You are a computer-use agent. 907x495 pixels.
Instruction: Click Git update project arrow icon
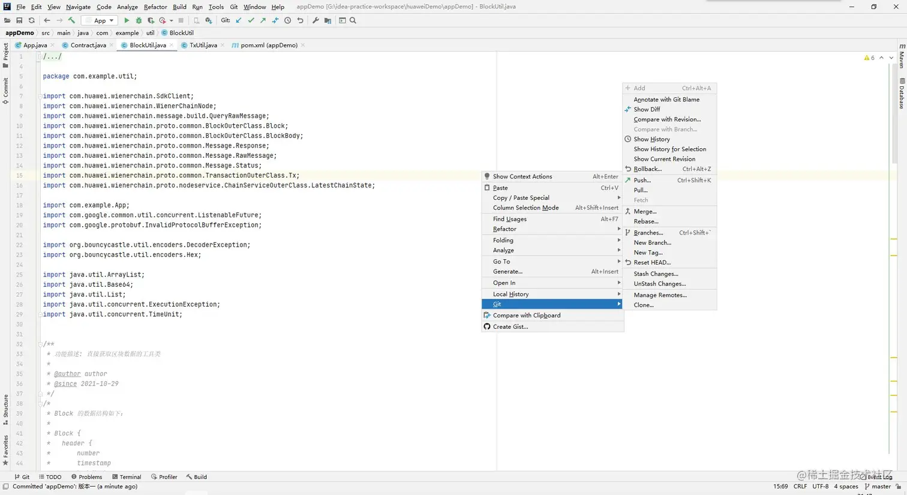239,20
